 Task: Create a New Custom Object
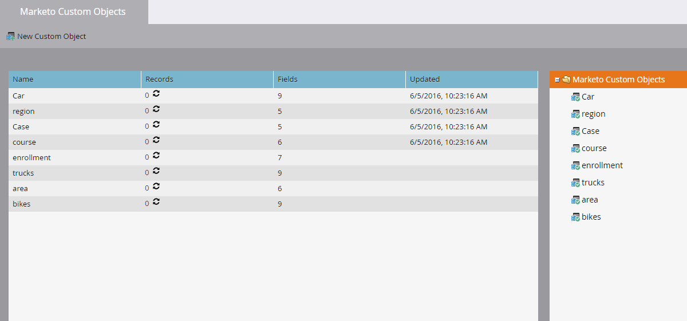[46, 36]
